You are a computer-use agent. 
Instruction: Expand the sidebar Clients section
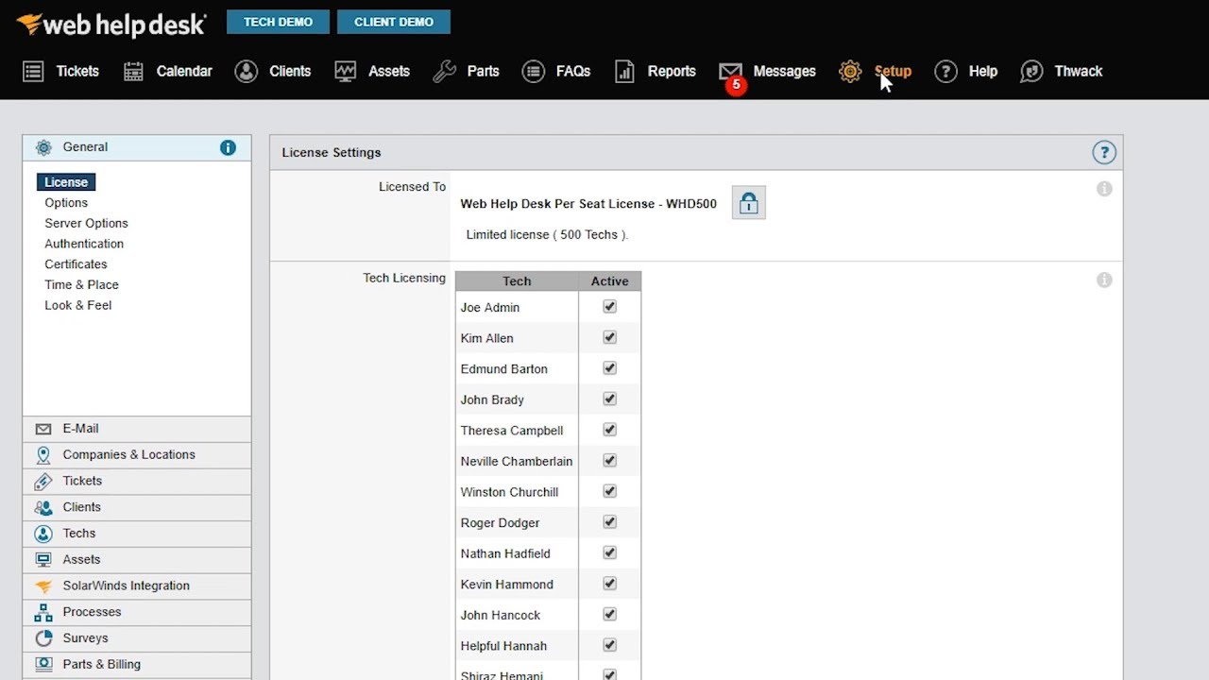(137, 507)
